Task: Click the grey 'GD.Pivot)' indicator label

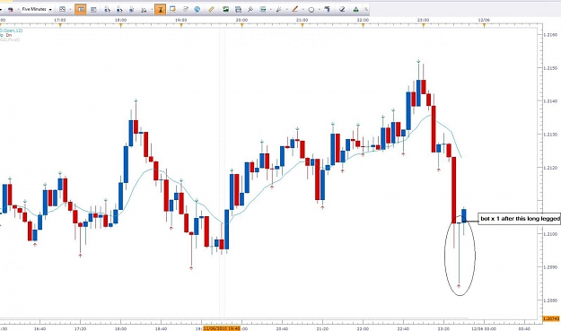Action: click(x=10, y=39)
